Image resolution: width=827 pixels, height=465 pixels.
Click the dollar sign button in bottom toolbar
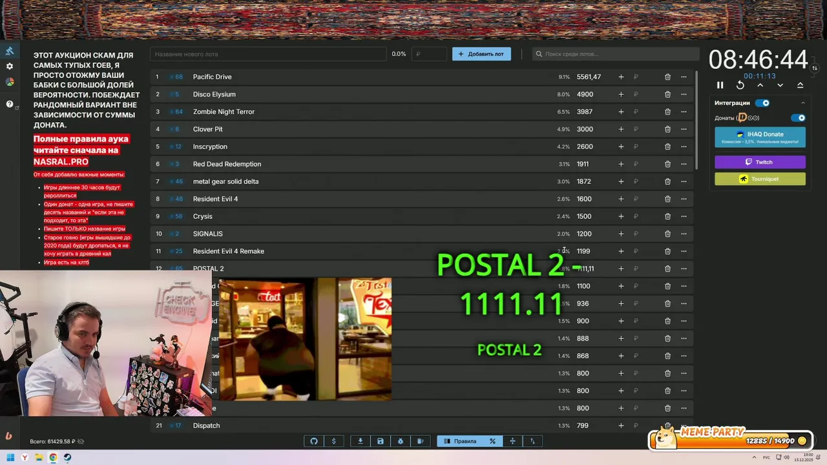[333, 441]
